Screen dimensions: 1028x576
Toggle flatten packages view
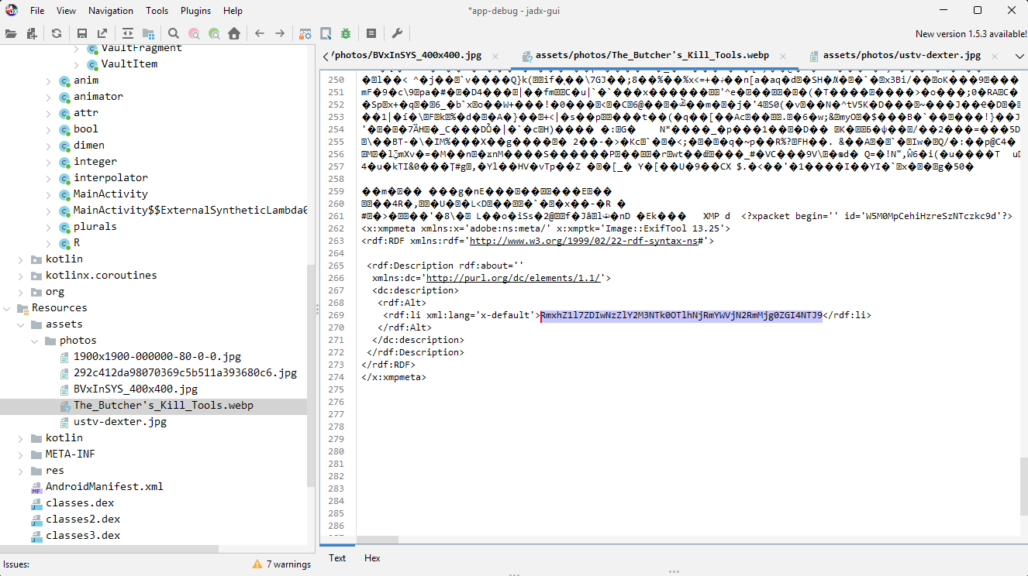tap(148, 33)
